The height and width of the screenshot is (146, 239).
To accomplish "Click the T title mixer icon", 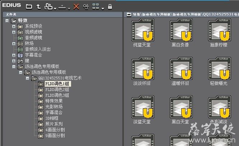I will [20, 55].
